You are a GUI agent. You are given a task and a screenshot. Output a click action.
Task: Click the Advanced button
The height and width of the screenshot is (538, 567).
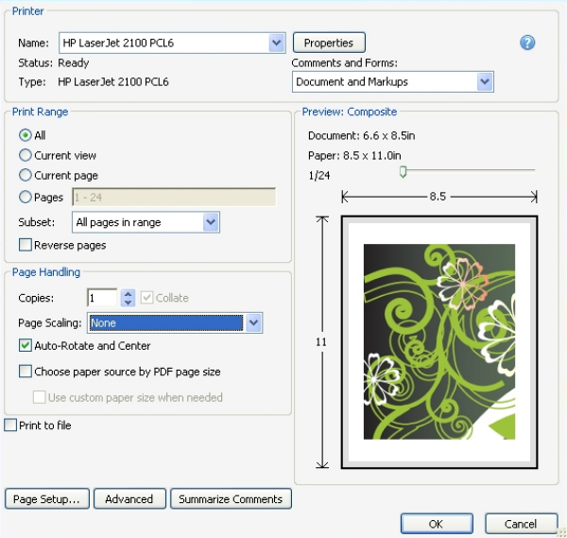[x=129, y=499]
